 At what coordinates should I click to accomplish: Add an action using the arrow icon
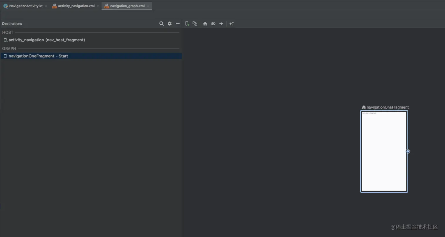point(221,23)
